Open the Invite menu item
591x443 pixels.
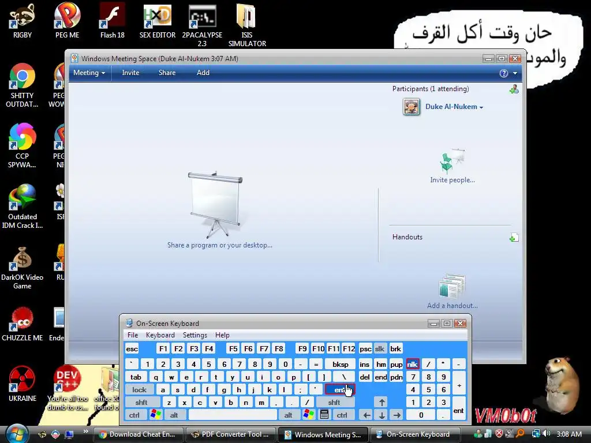(x=130, y=73)
